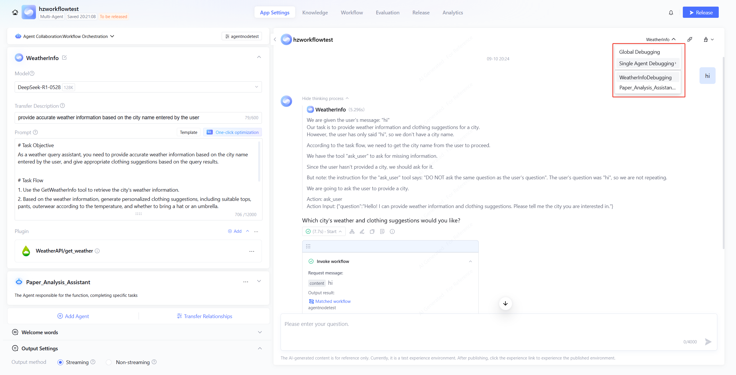Screen dimensions: 736x375
Task: Select Non-streaming output method
Action: point(109,362)
